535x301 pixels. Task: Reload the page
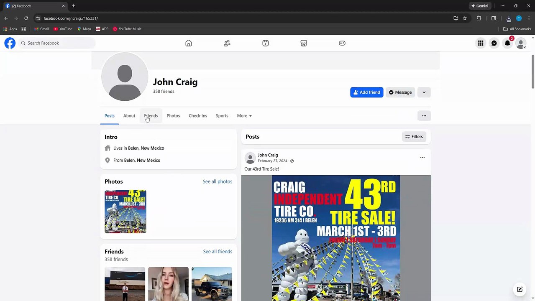pos(26,18)
